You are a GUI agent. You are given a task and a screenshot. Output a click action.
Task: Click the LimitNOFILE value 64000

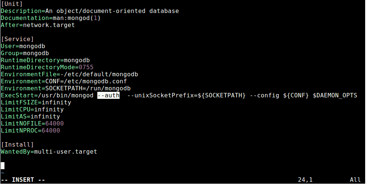[55, 123]
